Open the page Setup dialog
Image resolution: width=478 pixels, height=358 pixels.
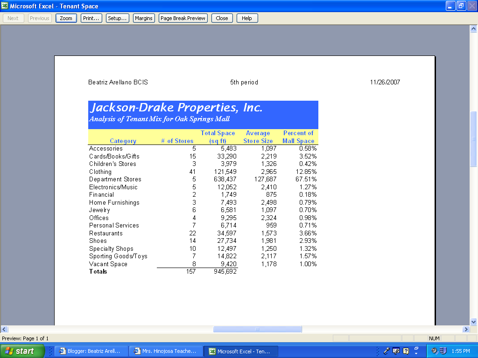117,18
